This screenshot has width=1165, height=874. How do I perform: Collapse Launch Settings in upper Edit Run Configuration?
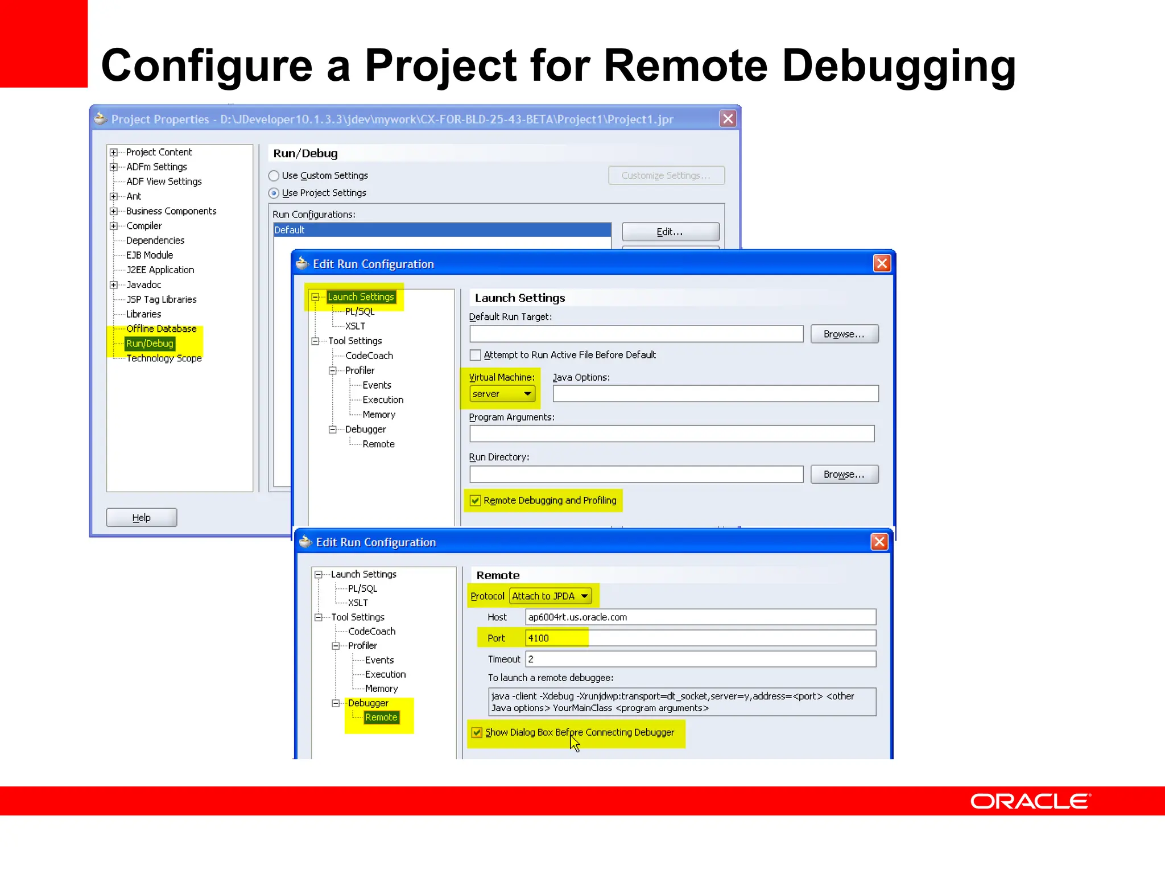pyautogui.click(x=315, y=297)
